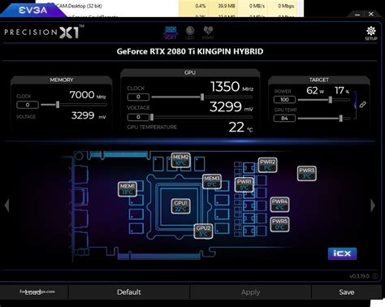Open the Setup gear settings
385x307 pixels.
pos(371,33)
